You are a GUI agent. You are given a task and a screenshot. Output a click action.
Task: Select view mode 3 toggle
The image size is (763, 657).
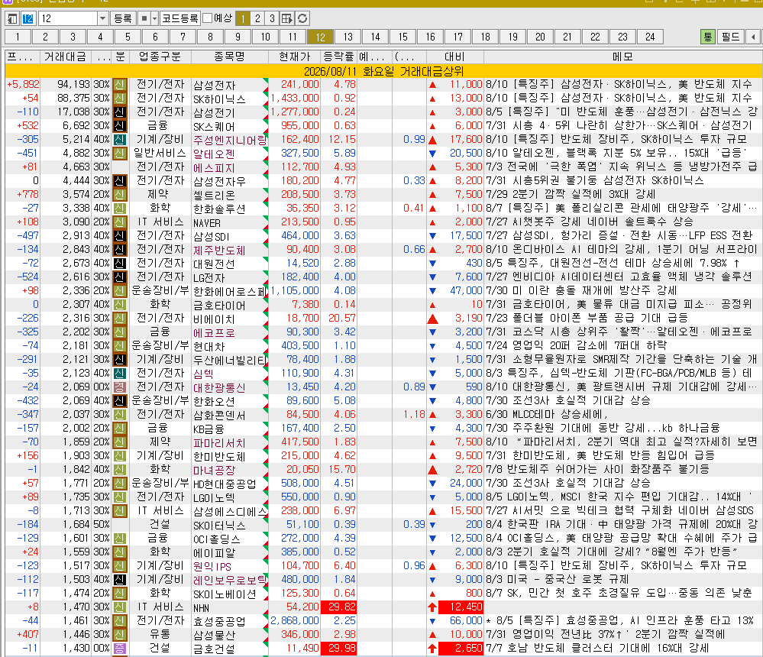(272, 18)
